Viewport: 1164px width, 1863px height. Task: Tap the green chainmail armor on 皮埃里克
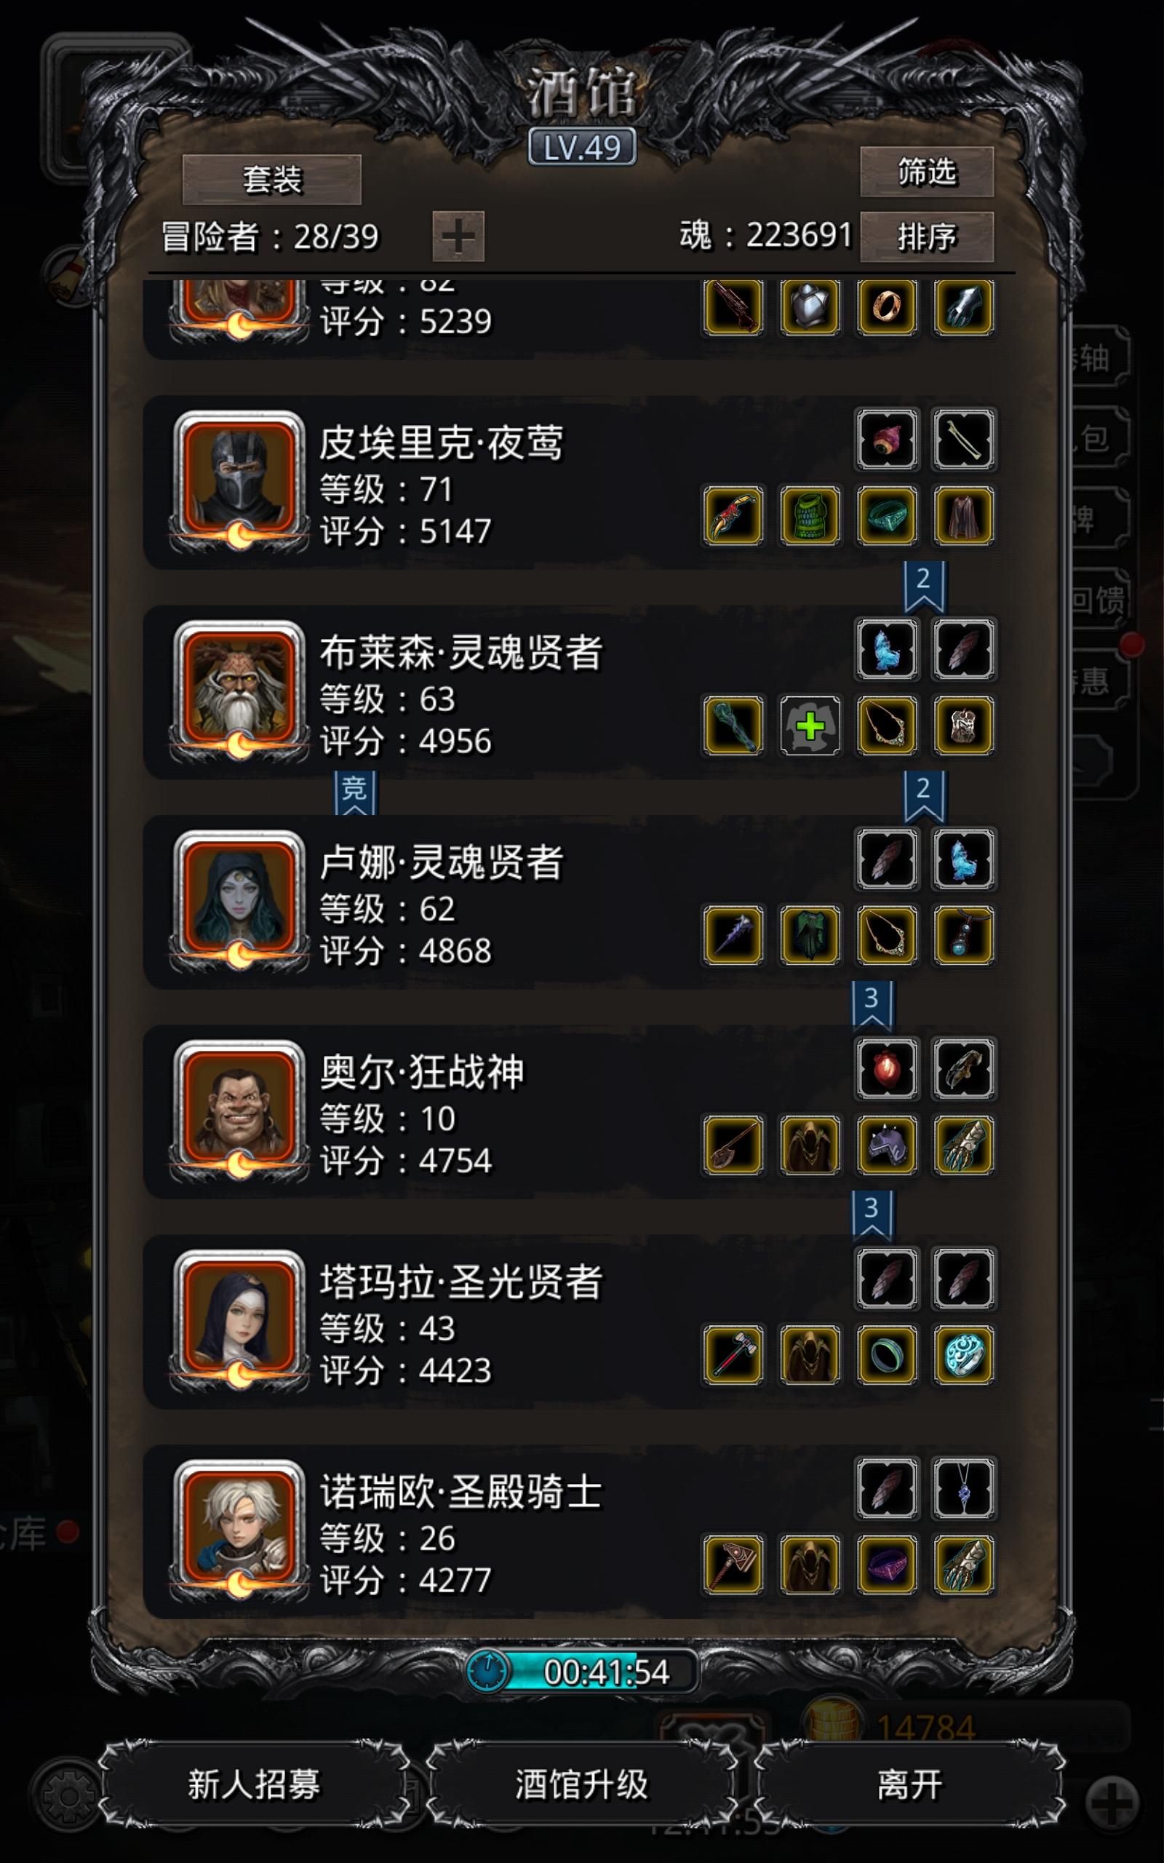(x=810, y=515)
